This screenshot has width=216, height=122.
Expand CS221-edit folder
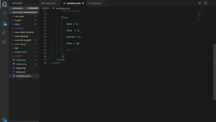point(24,52)
